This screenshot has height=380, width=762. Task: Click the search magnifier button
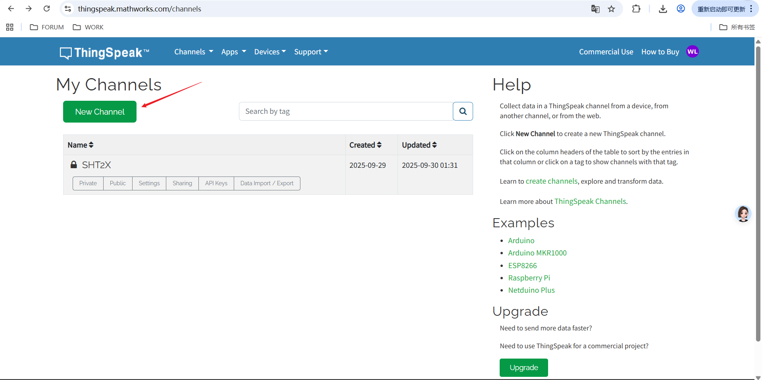pos(463,111)
